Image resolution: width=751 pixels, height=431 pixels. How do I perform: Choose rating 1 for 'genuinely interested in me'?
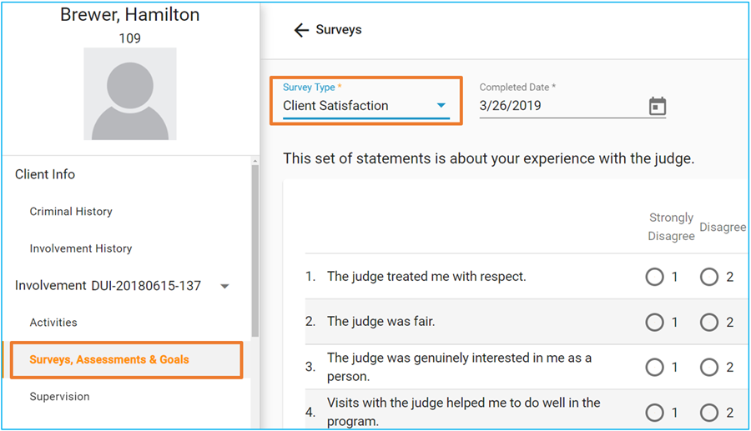pos(654,367)
